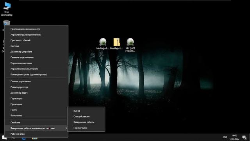Click the Show desktop strip at taskbar edge

[249, 137]
